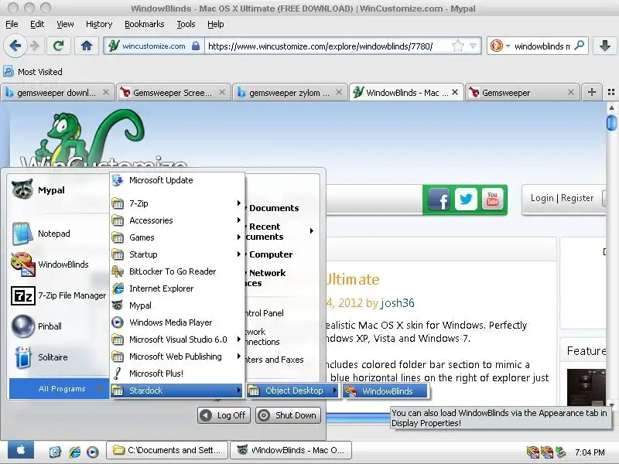Open the History menu
Screen dimensions: 619x464
click(x=99, y=24)
